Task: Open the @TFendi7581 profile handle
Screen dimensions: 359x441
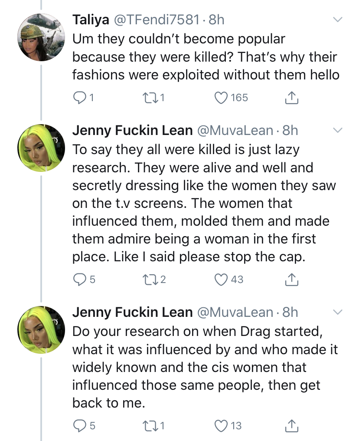Action: click(156, 20)
